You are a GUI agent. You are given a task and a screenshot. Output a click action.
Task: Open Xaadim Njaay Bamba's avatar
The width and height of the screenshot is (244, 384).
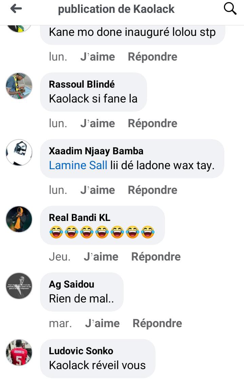[x=19, y=153]
